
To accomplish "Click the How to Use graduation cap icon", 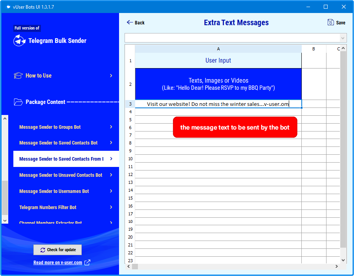I will pyautogui.click(x=18, y=76).
